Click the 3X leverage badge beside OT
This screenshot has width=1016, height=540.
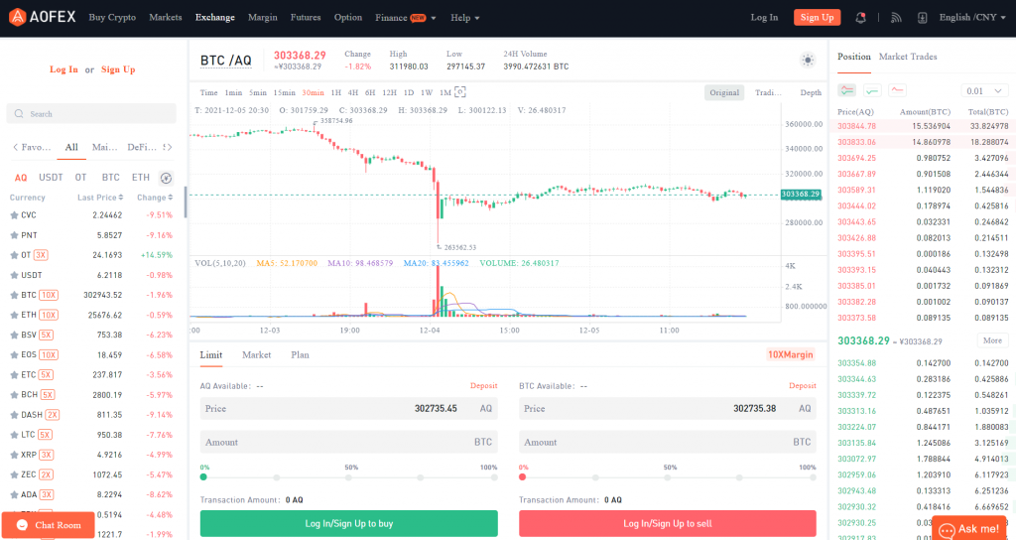click(41, 255)
